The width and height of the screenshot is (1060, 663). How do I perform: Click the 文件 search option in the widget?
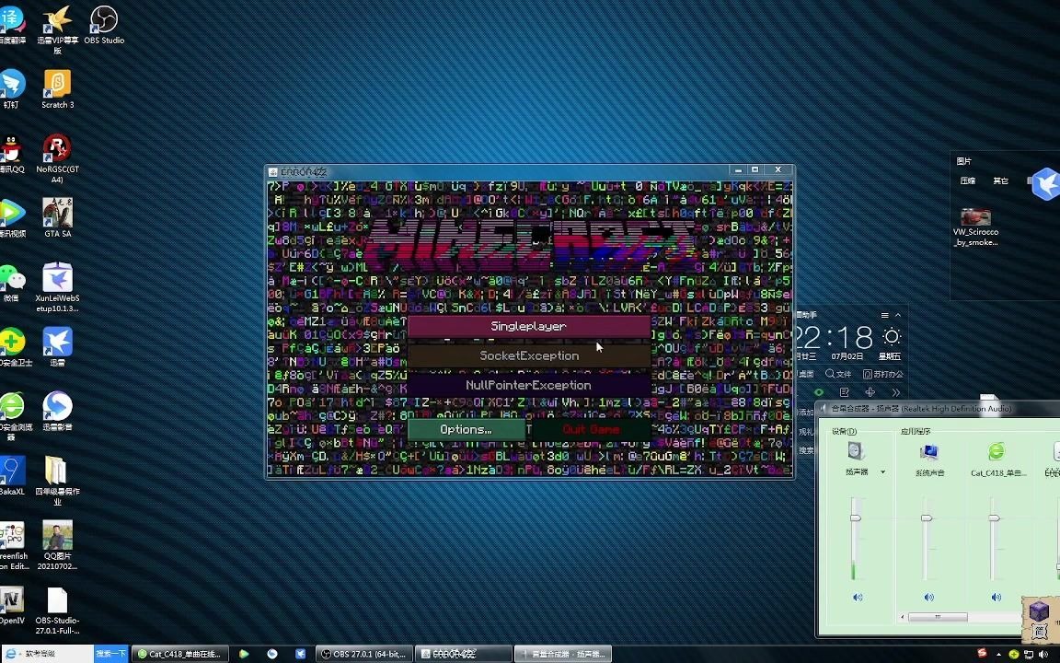point(838,374)
